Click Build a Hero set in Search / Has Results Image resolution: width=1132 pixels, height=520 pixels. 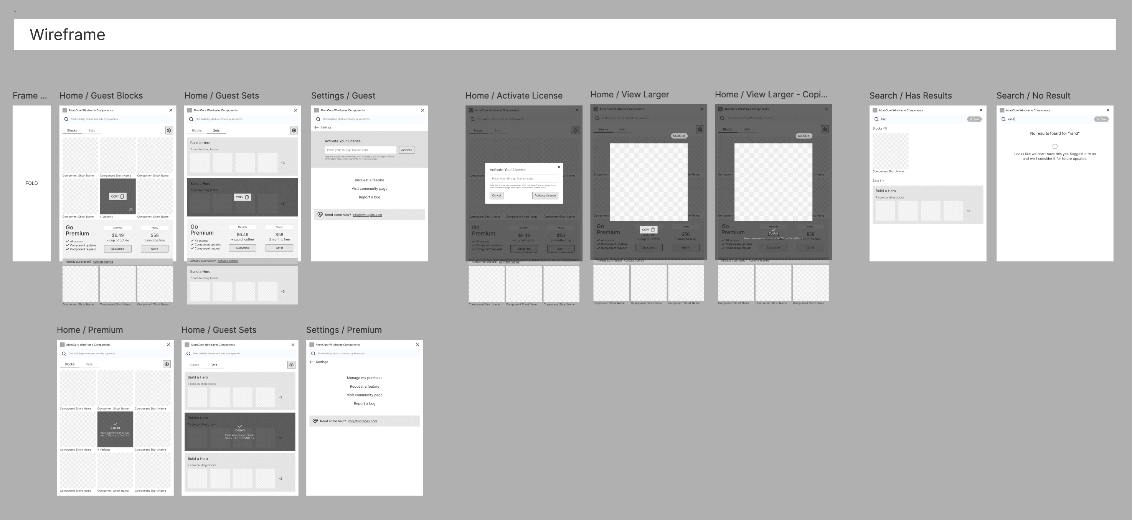point(927,205)
